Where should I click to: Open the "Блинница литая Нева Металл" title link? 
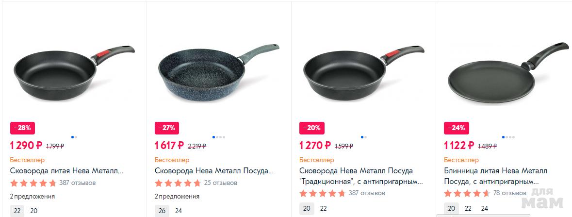pos(495,171)
